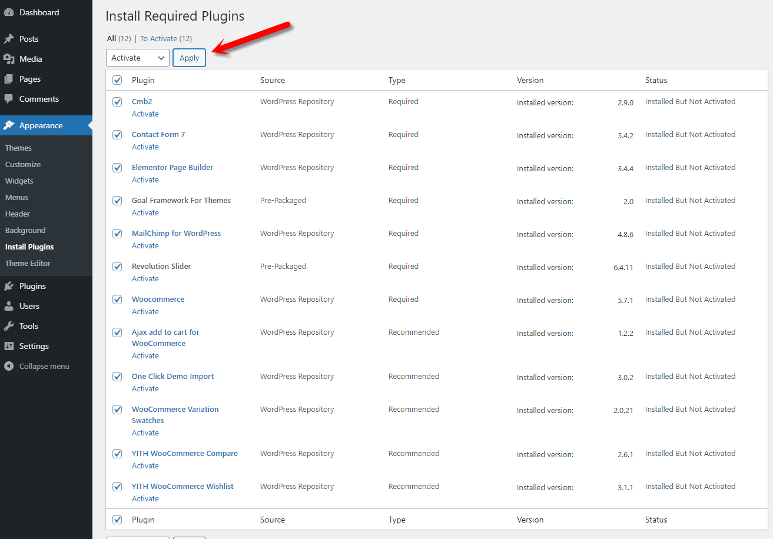Click Activate under One Click Demo Import
773x539 pixels.
click(x=145, y=389)
